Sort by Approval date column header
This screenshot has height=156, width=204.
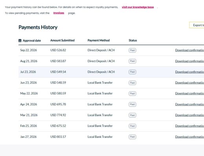point(32,40)
